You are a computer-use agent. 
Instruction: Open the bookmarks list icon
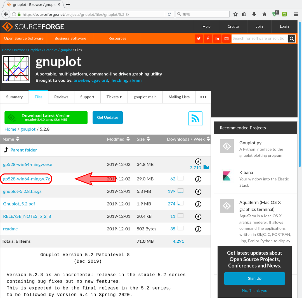244,14
